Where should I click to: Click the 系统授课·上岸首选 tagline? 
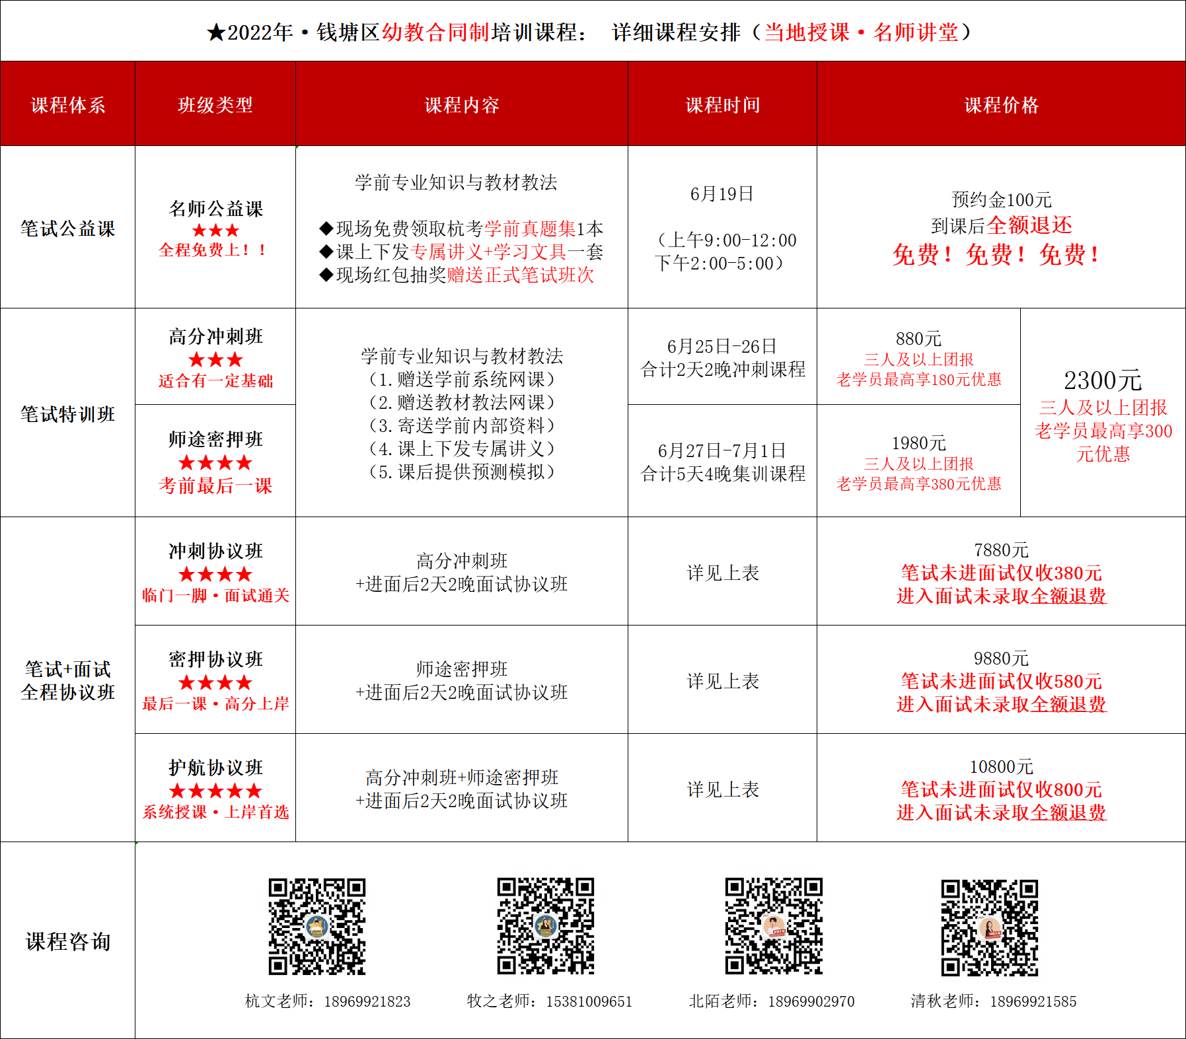215,812
